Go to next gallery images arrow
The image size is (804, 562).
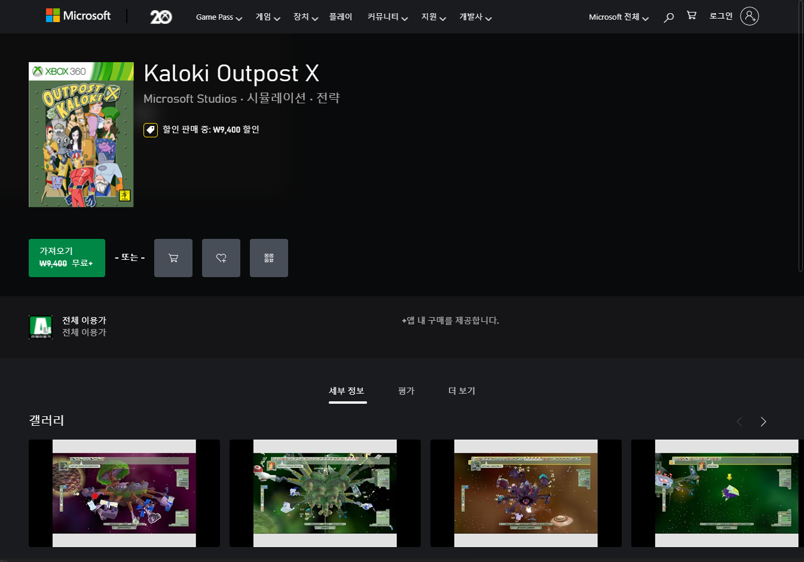tap(763, 422)
